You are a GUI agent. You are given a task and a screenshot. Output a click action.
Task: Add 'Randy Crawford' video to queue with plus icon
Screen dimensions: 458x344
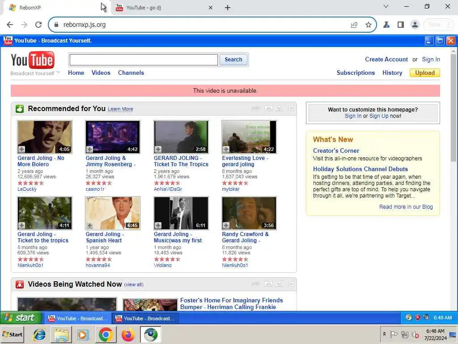pos(226,225)
